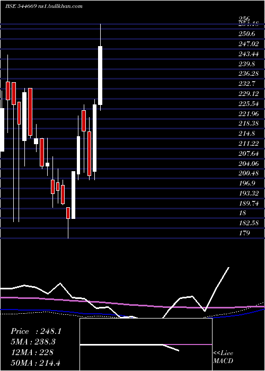Viewport: 265px width, 371px height.
Task: Select the 5MA : 238.3 value
Action: pyautogui.click(x=34, y=342)
